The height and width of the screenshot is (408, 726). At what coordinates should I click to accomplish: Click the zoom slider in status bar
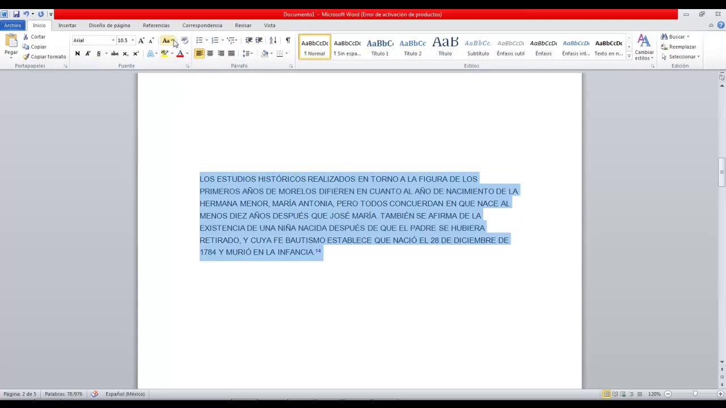click(695, 394)
